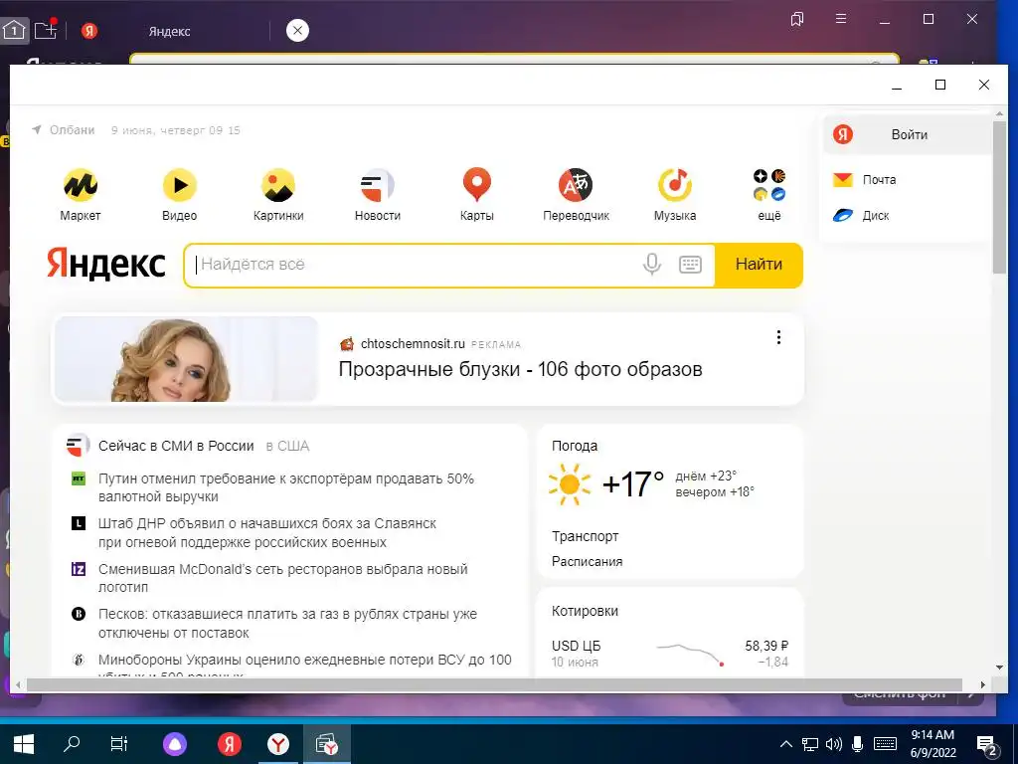Image resolution: width=1018 pixels, height=764 pixels.
Task: Open Windows taskbar search
Action: 72,744
